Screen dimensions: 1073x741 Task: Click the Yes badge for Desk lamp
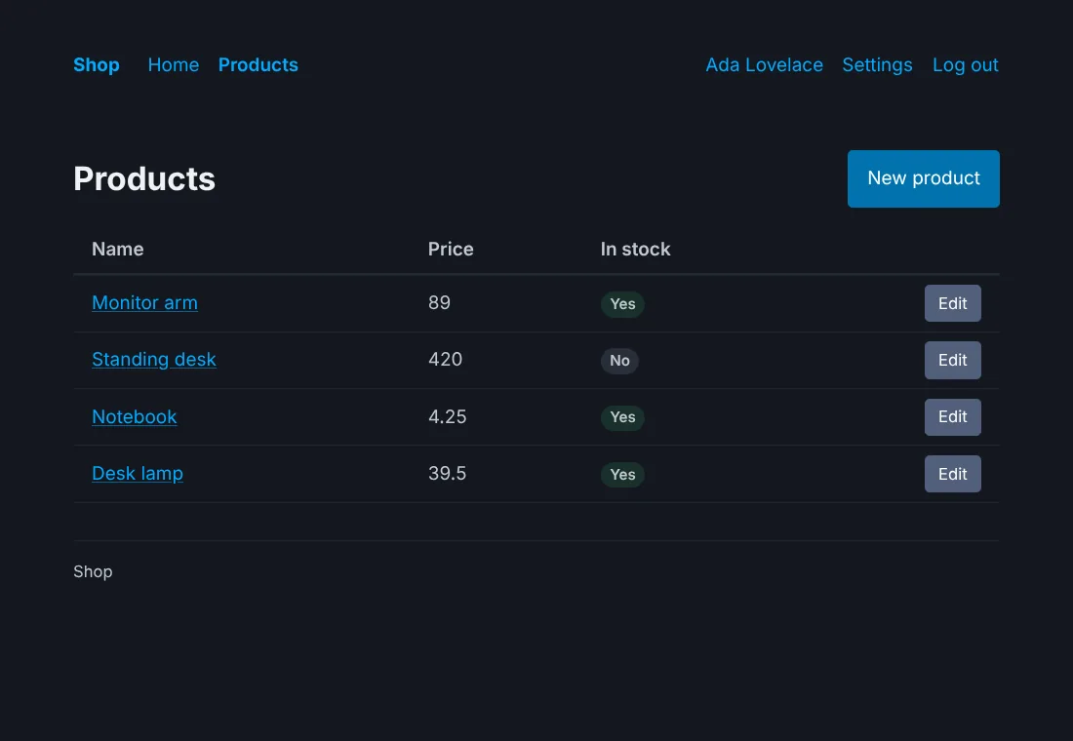pos(622,475)
